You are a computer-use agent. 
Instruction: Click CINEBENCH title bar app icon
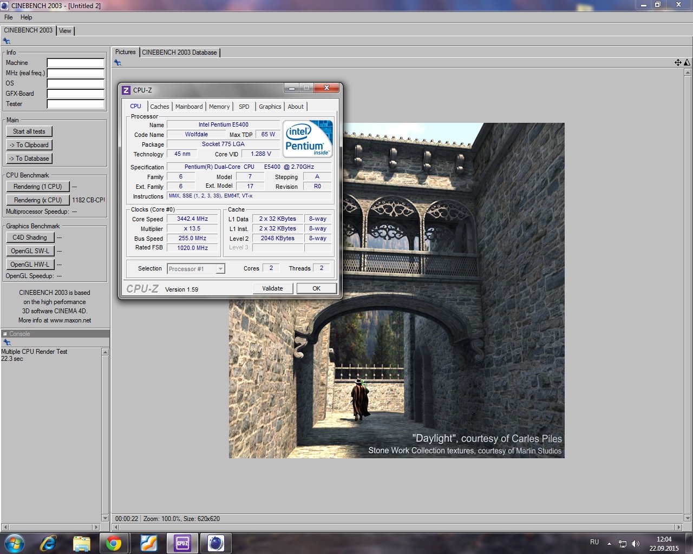point(5,5)
